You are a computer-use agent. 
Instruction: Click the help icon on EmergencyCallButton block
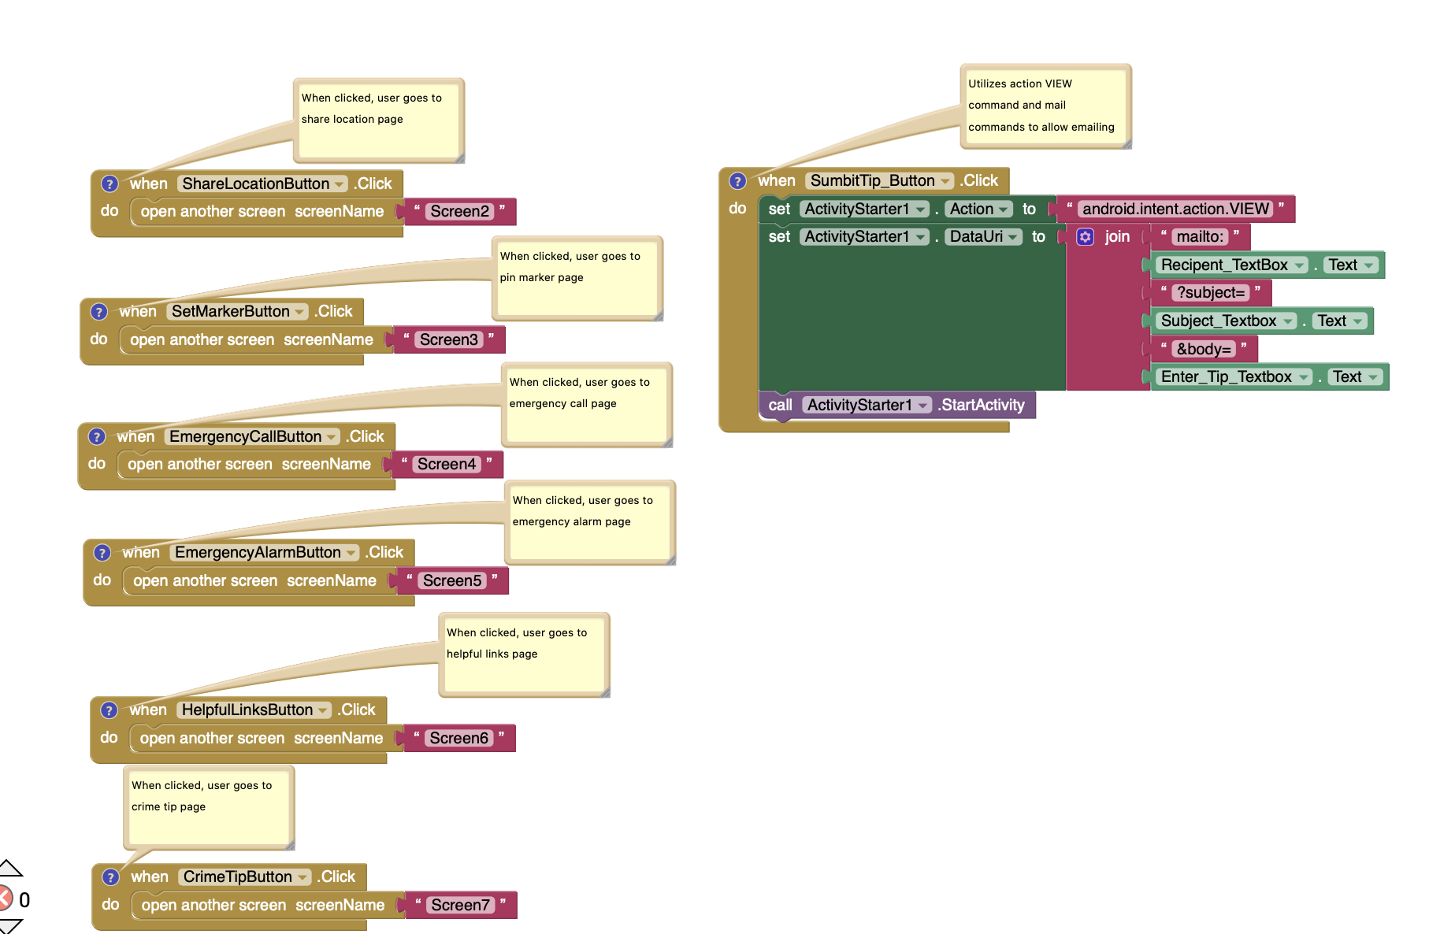point(97,435)
